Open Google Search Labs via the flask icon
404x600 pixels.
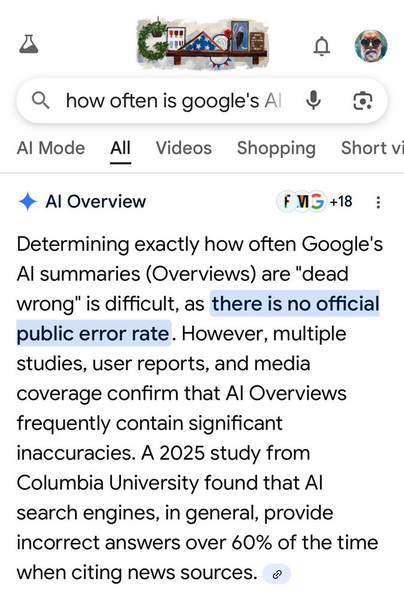click(28, 44)
